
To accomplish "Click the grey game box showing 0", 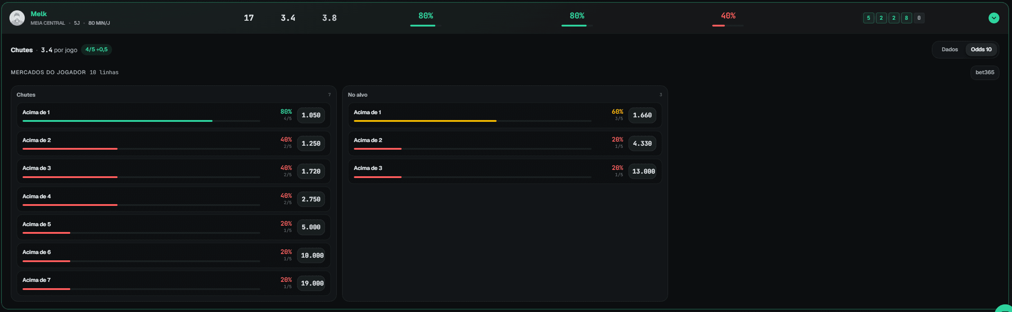I will pos(919,18).
